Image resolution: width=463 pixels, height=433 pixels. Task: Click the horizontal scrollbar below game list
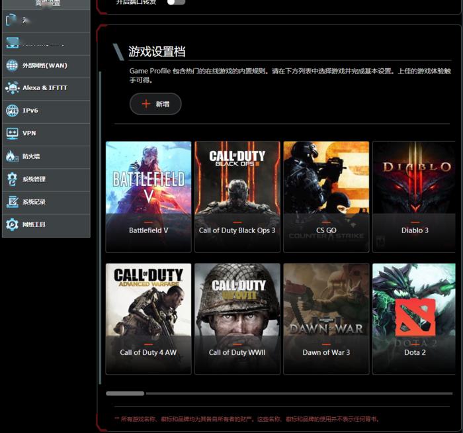pos(125,393)
